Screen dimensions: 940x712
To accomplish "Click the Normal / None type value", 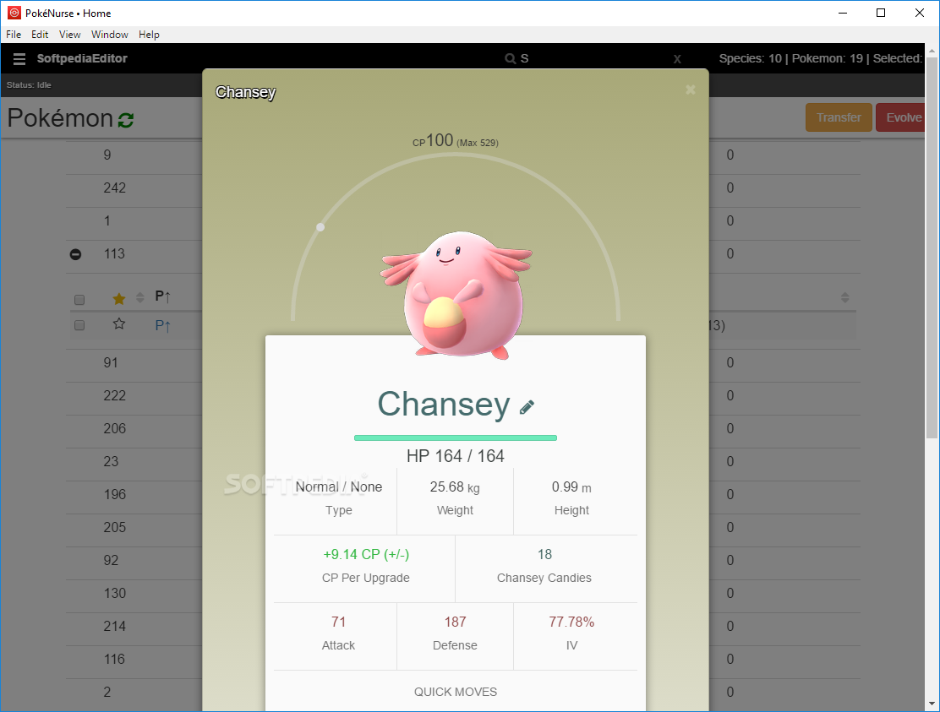I will tap(339, 486).
